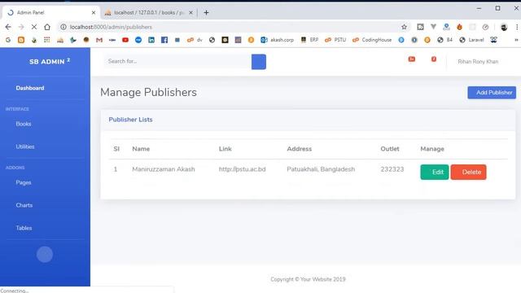Open the Facebook bookmark
This screenshot has height=293, width=521.
[x=164, y=40]
